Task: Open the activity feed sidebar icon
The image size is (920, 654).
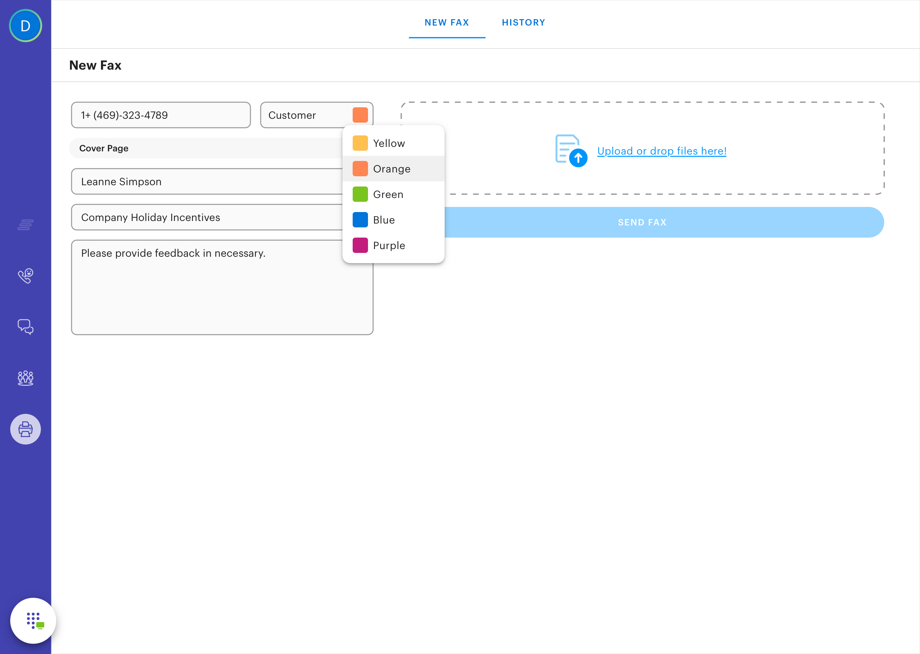Action: [25, 225]
